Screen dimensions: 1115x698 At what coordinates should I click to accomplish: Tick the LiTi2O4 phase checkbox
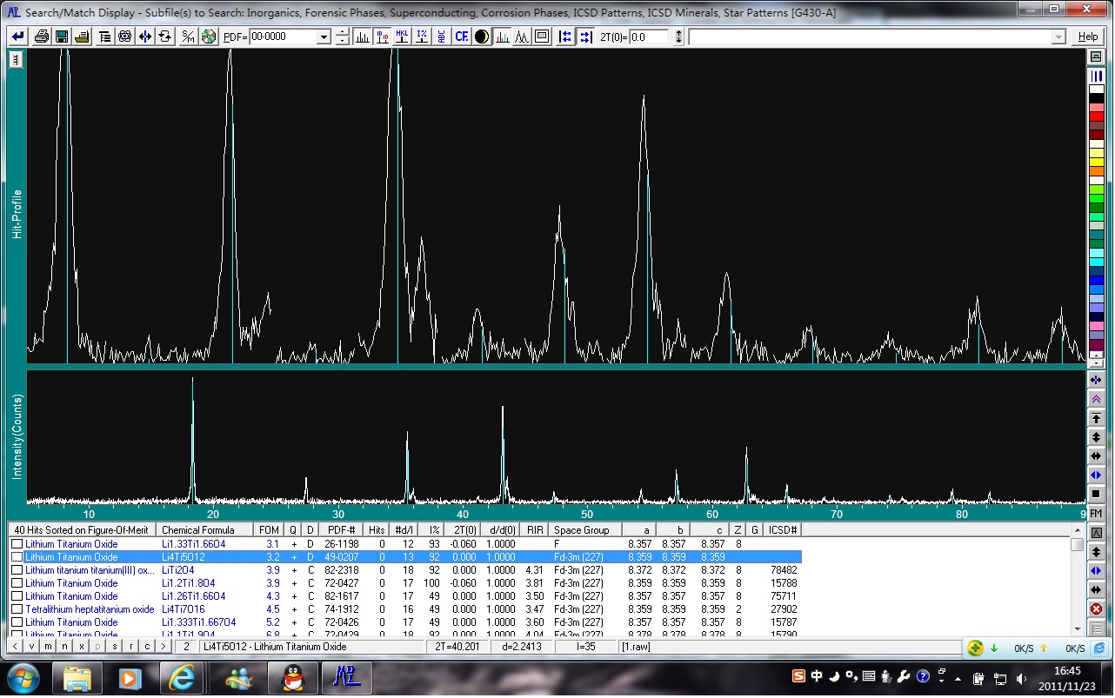[x=17, y=570]
